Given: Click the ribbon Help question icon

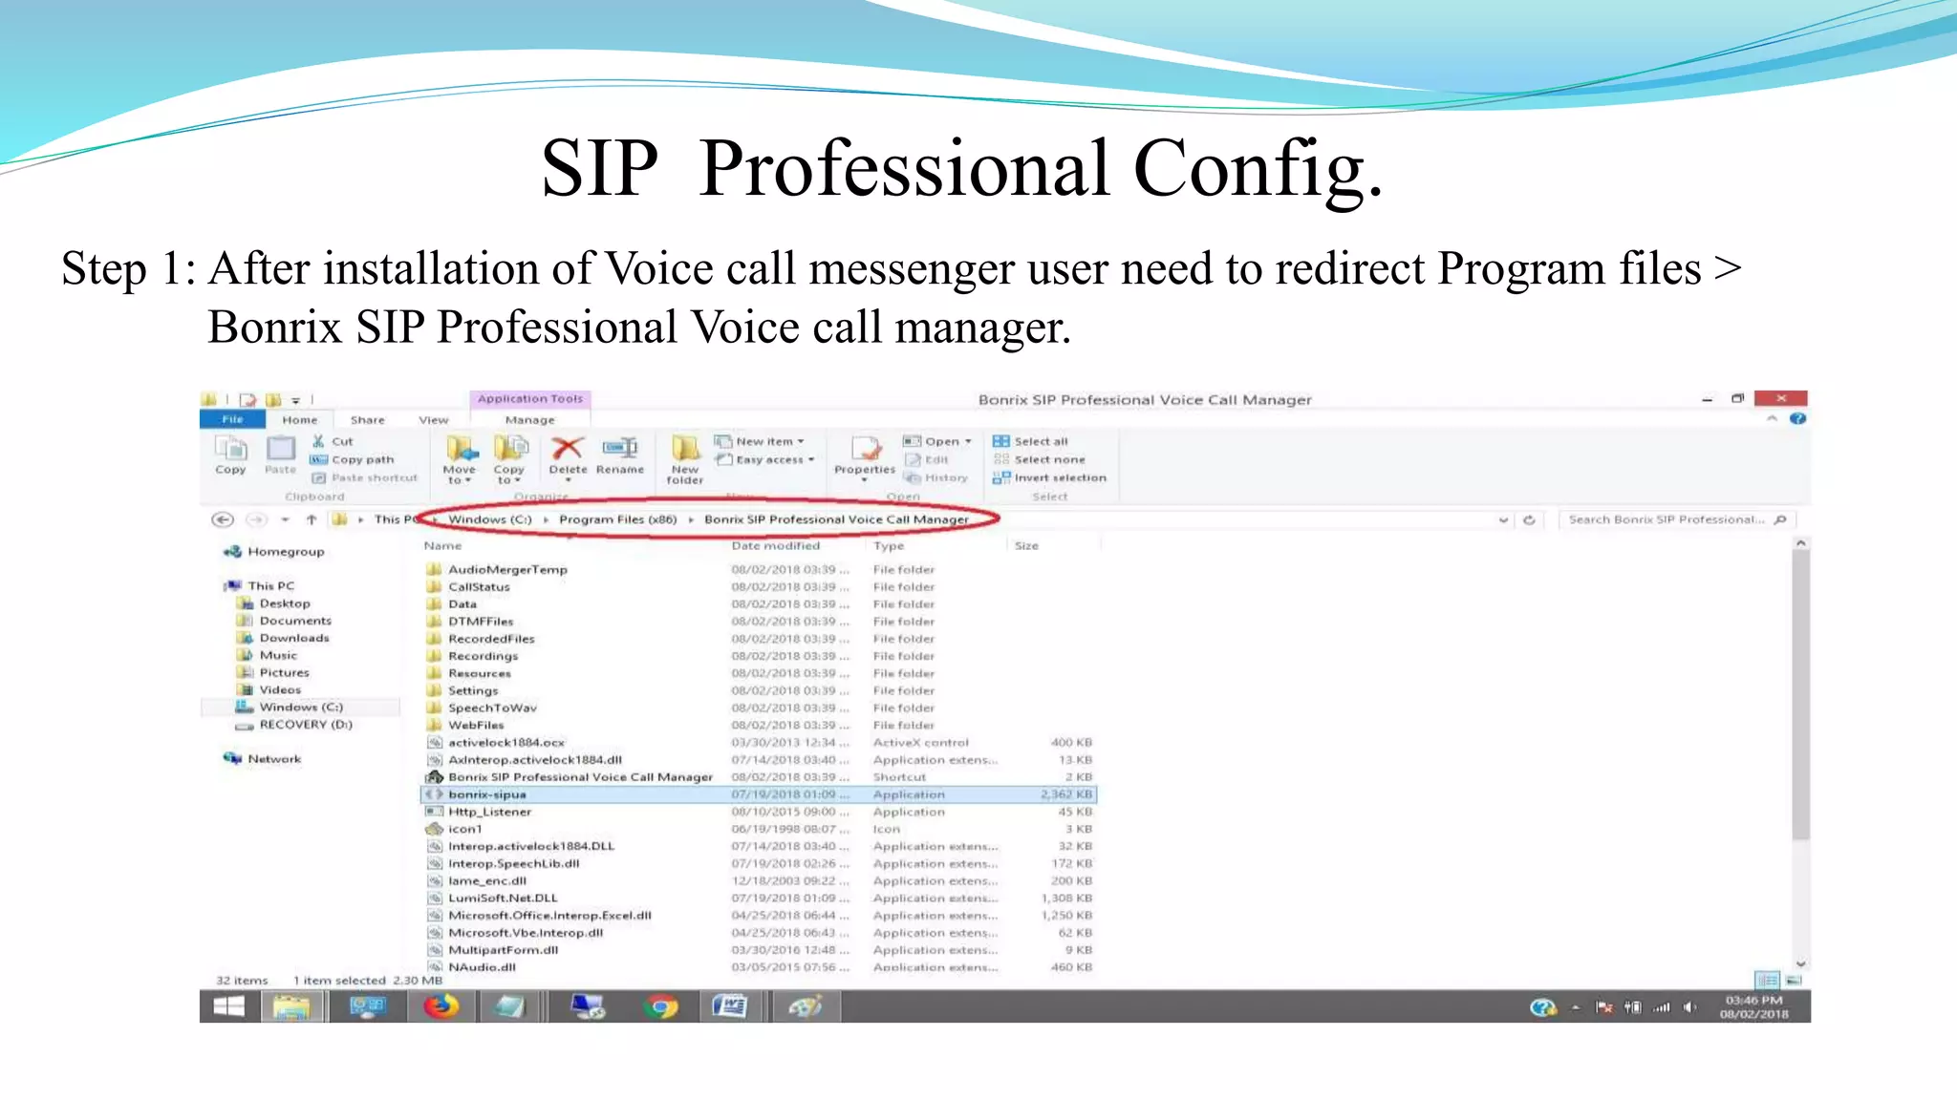Looking at the screenshot, I should pos(1797,418).
